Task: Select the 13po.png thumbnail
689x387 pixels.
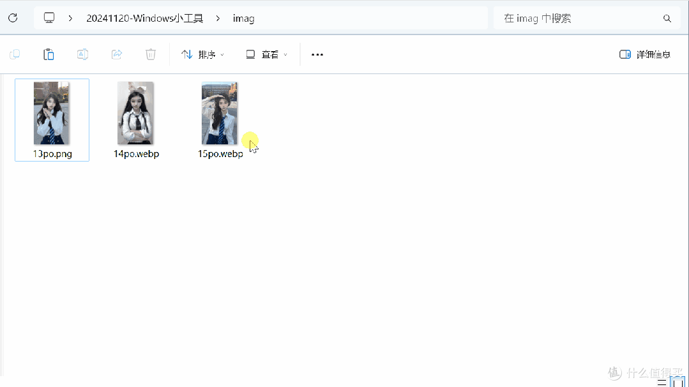Action: [52, 113]
